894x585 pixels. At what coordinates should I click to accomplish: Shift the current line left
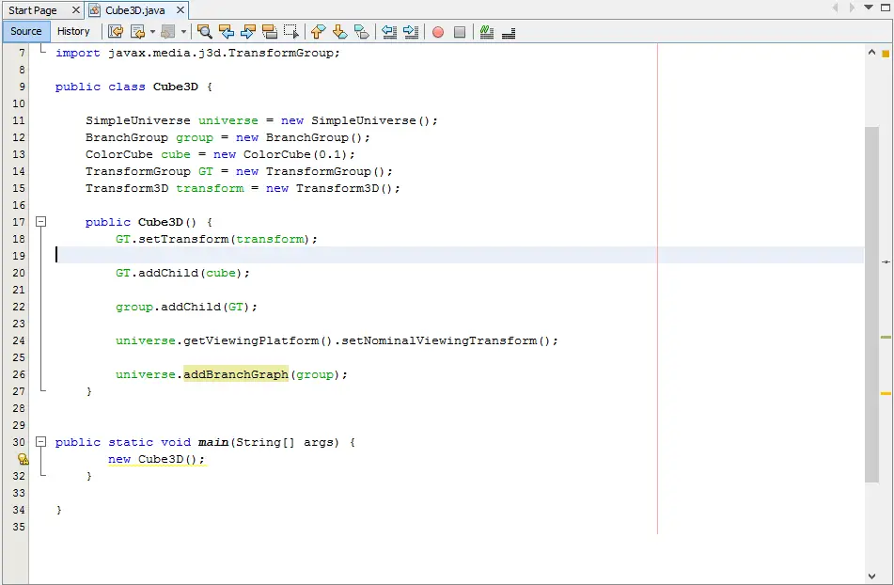pos(389,31)
